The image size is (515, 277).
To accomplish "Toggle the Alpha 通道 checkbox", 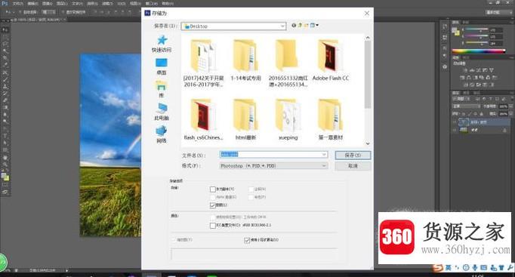I will [213, 197].
